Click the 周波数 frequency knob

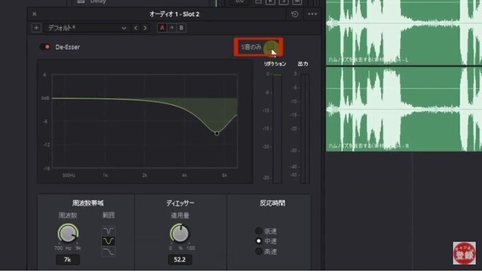[x=68, y=234]
